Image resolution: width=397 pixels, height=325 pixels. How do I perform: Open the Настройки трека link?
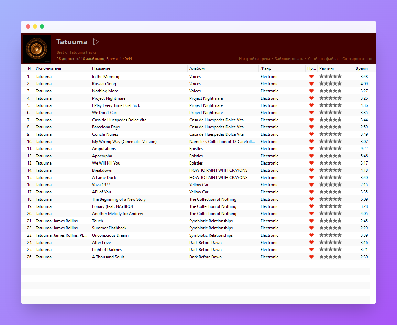(254, 59)
